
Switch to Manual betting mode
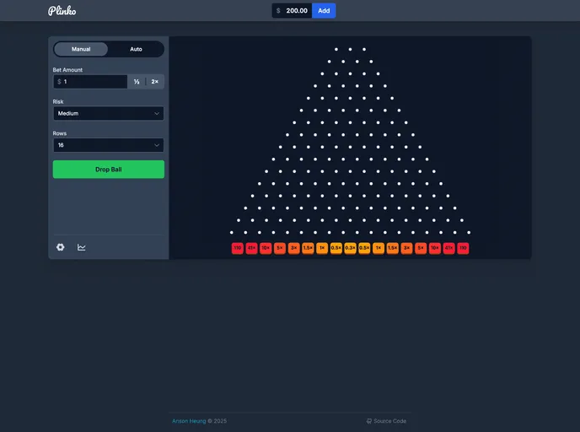(x=81, y=49)
